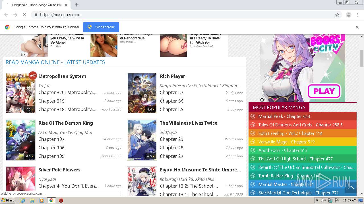The height and width of the screenshot is (204, 364).
Task: Open Silver Pole Flowers Chapter 4
Action: 69,186
